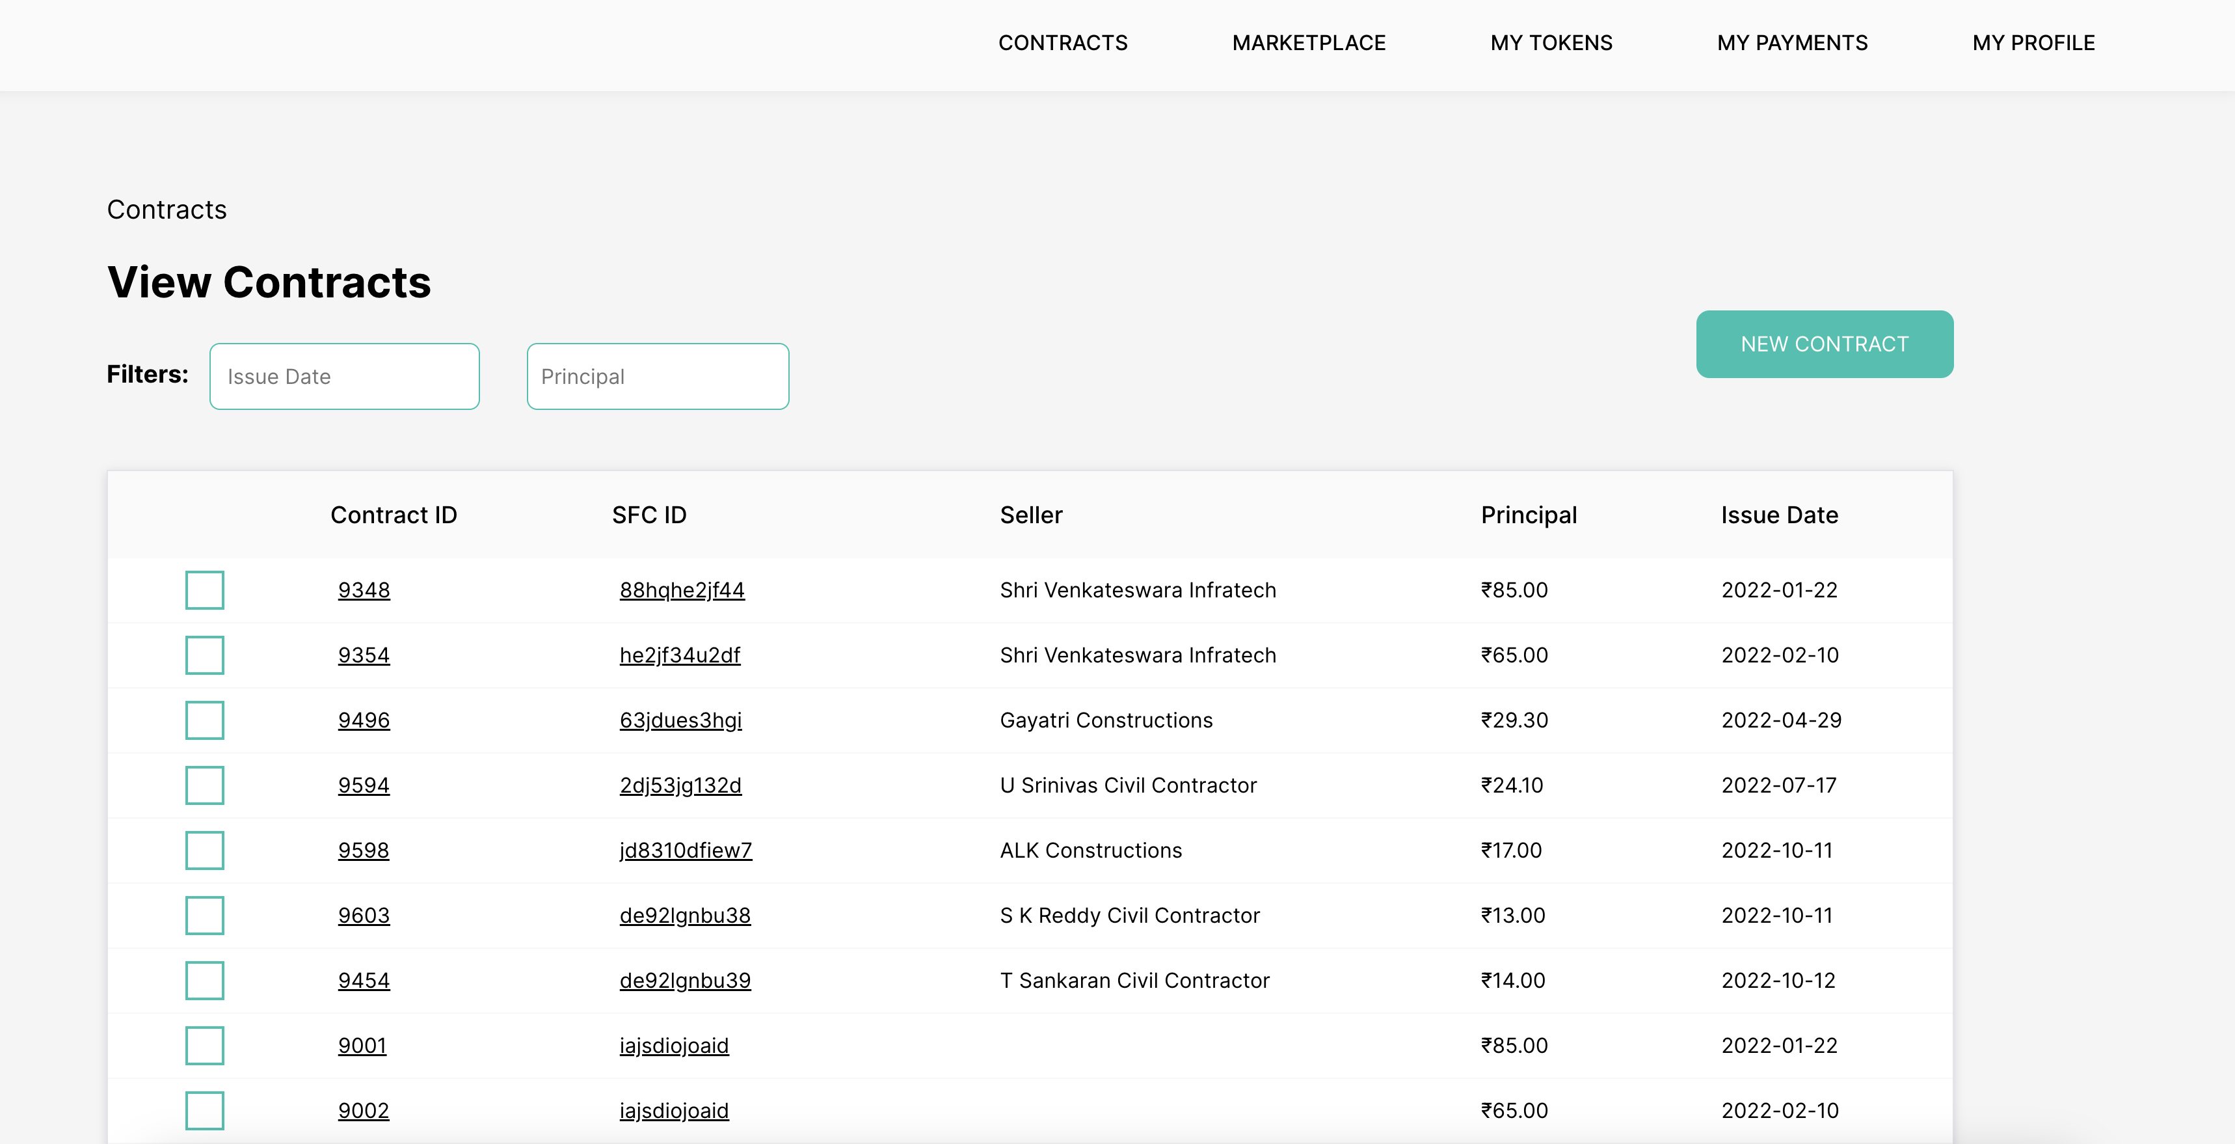Click the Issue Date column header
Screen dimensions: 2235x1144
pyautogui.click(x=1778, y=515)
